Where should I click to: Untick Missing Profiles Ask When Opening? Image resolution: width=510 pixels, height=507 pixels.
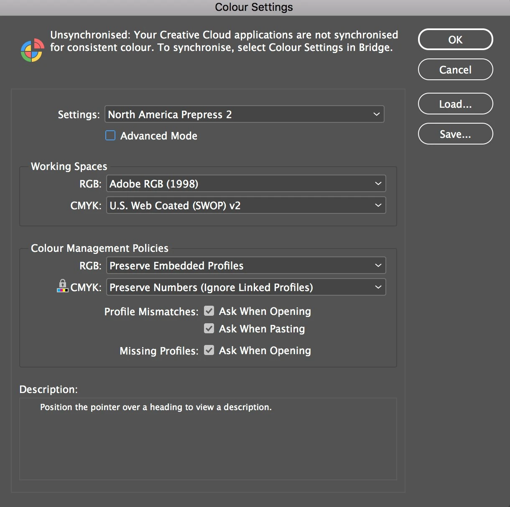click(x=209, y=350)
